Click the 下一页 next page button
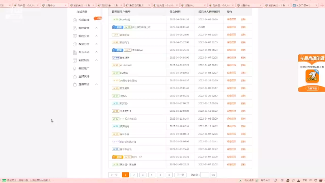Viewport: 325px width, 183px height. 180,175
